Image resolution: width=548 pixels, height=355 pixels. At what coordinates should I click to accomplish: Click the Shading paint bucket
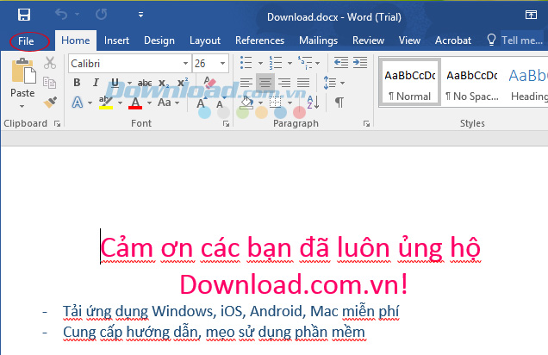[x=246, y=103]
